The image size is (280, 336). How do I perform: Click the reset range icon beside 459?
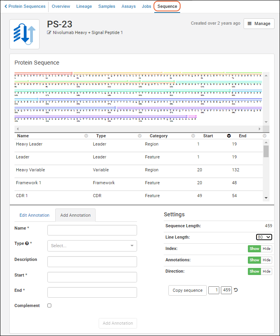[236, 290]
